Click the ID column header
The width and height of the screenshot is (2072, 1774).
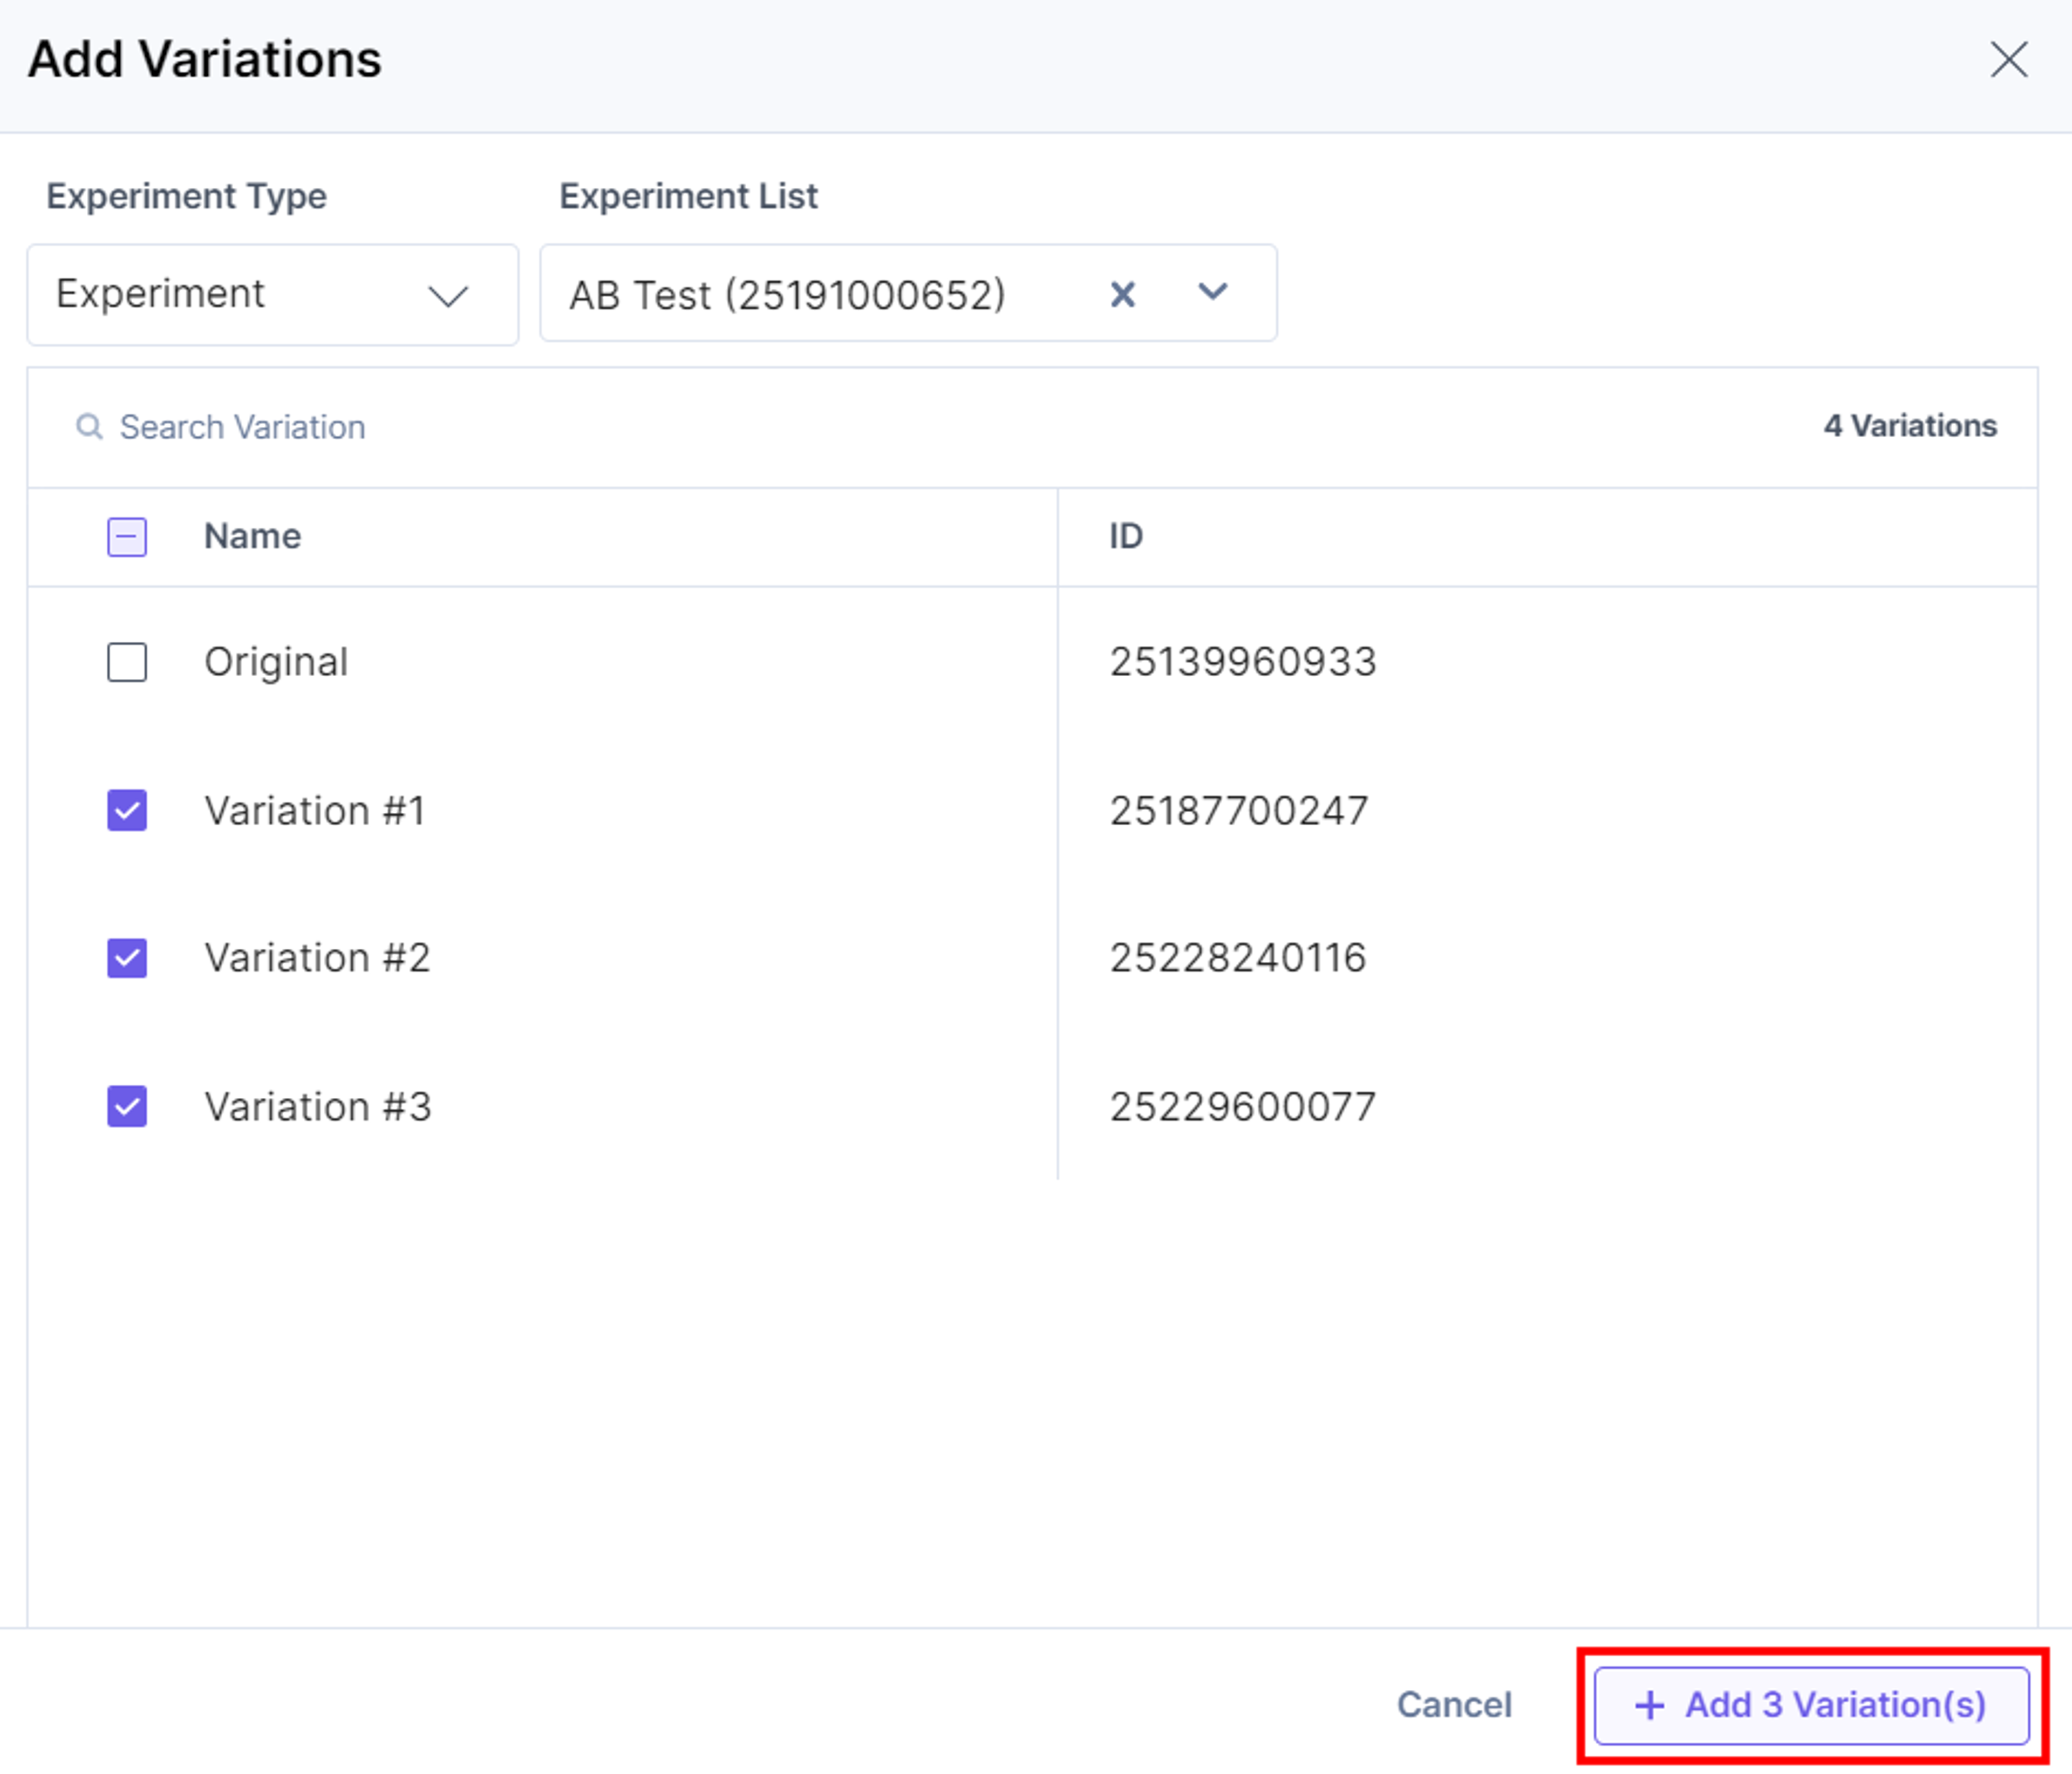pyautogui.click(x=1125, y=536)
